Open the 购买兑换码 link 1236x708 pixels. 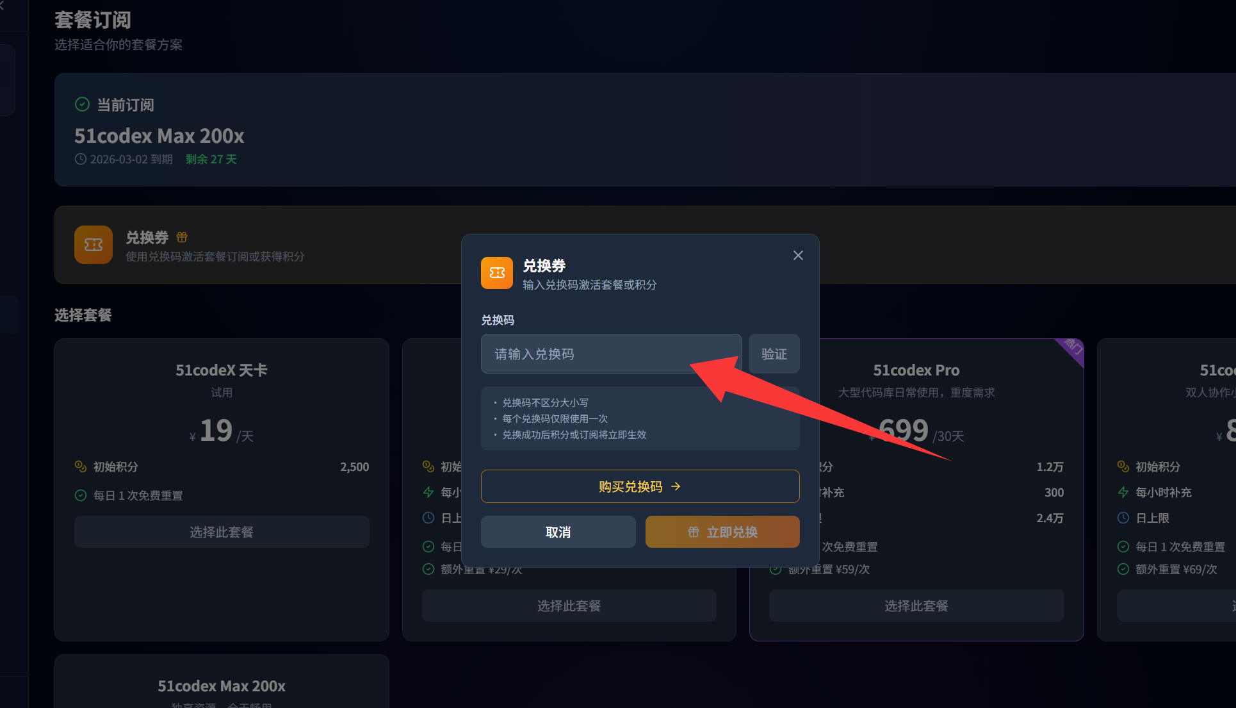(640, 486)
